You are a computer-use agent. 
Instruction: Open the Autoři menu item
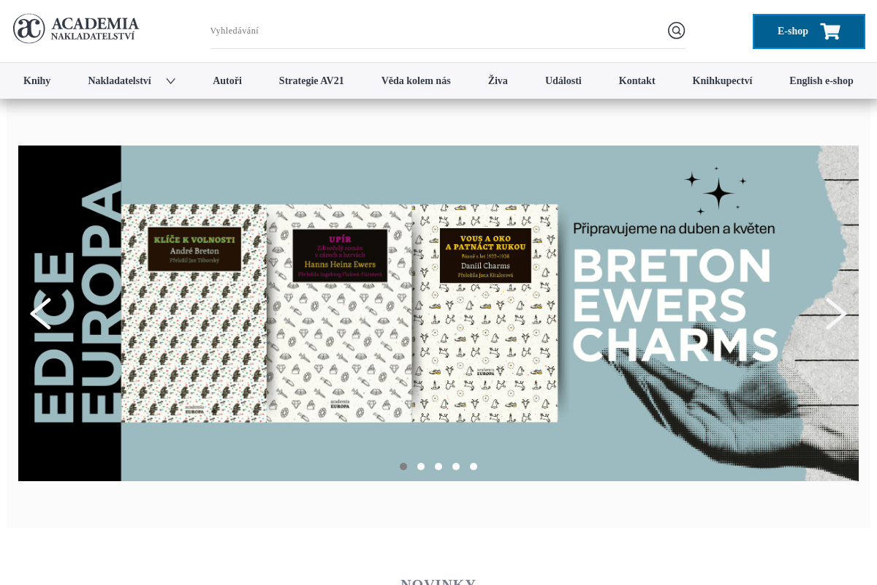pos(227,81)
